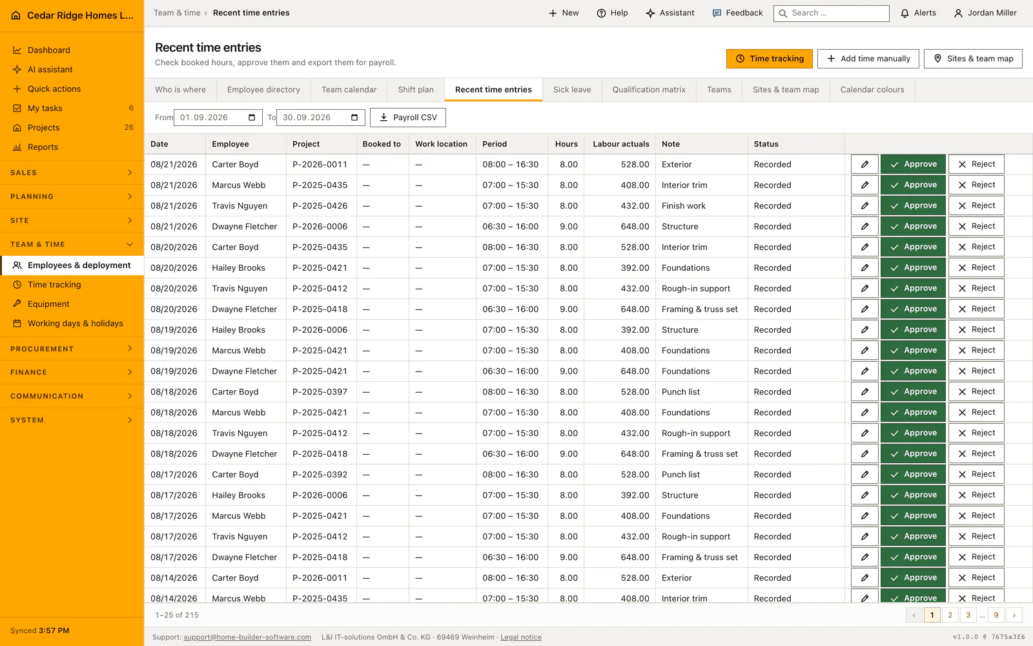Switch to the Employee directory tab

pos(263,90)
